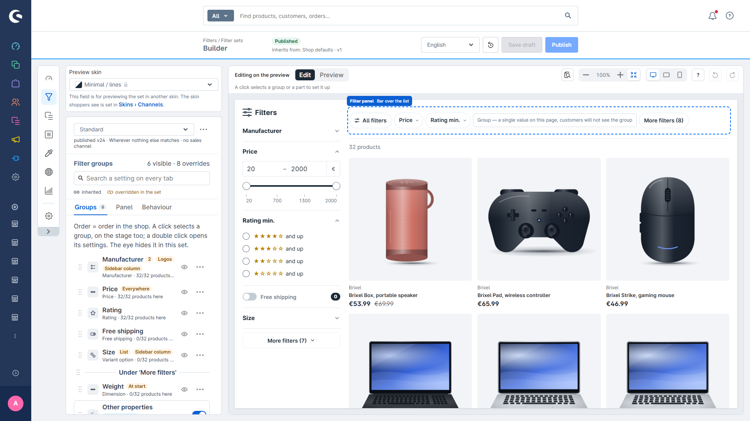Click the redo arrow icon
Image resolution: width=750 pixels, height=421 pixels.
click(732, 75)
